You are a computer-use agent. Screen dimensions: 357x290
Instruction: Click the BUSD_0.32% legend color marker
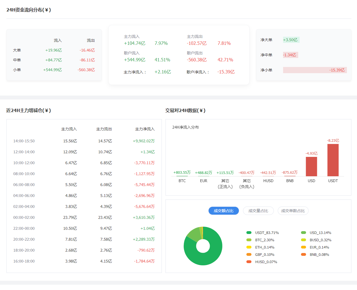(304, 240)
